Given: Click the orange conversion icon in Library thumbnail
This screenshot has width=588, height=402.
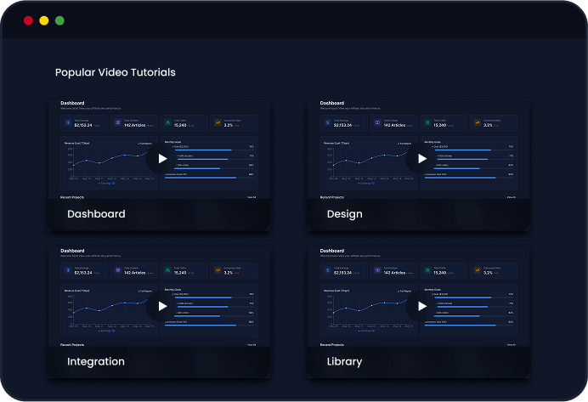Looking at the screenshot, I should (477, 271).
